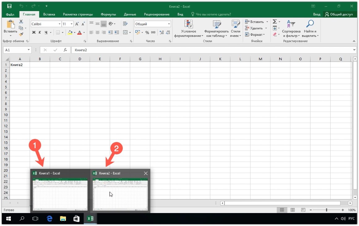Expand the formula bar with the chevron

(354, 50)
